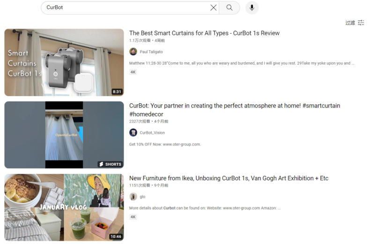Open 'The Best Smart Curtains' video title
This screenshot has width=371, height=244.
[204, 33]
